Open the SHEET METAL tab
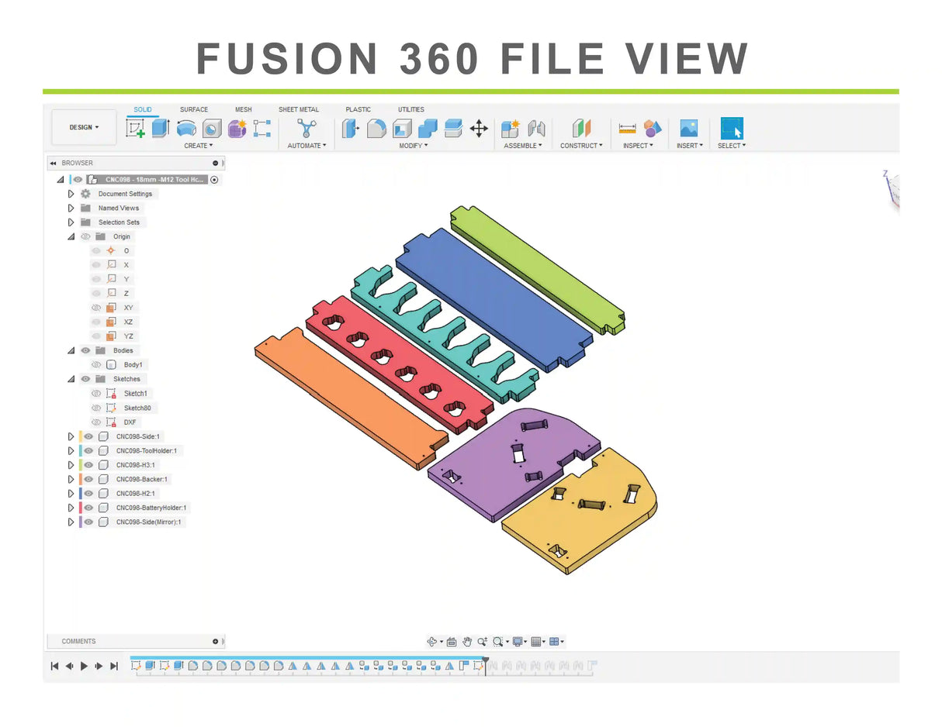Screen dimensions: 942x727 click(x=299, y=109)
